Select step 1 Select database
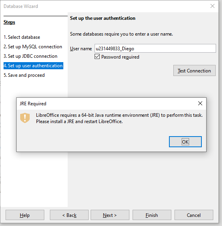Image resolution: width=222 pixels, height=226 pixels. pos(22,37)
